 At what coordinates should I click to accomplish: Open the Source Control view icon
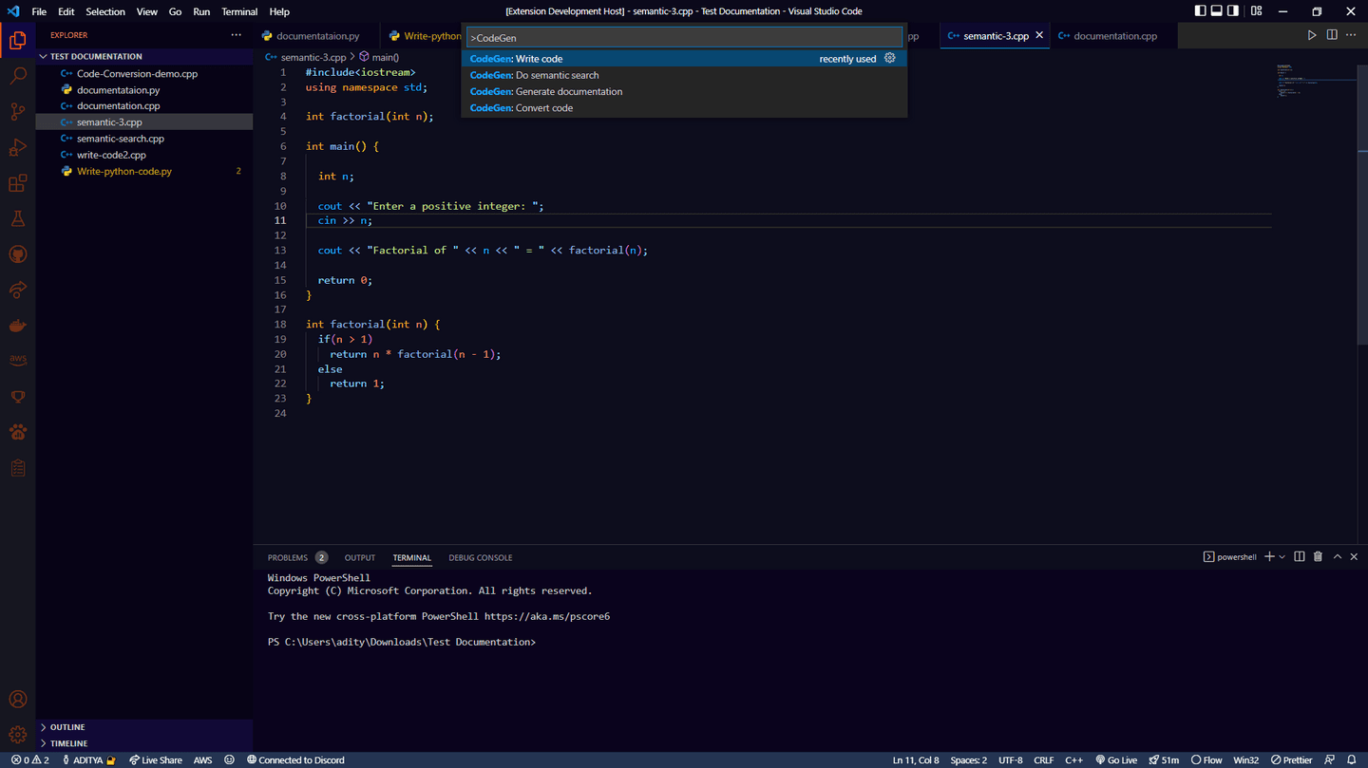pyautogui.click(x=18, y=112)
